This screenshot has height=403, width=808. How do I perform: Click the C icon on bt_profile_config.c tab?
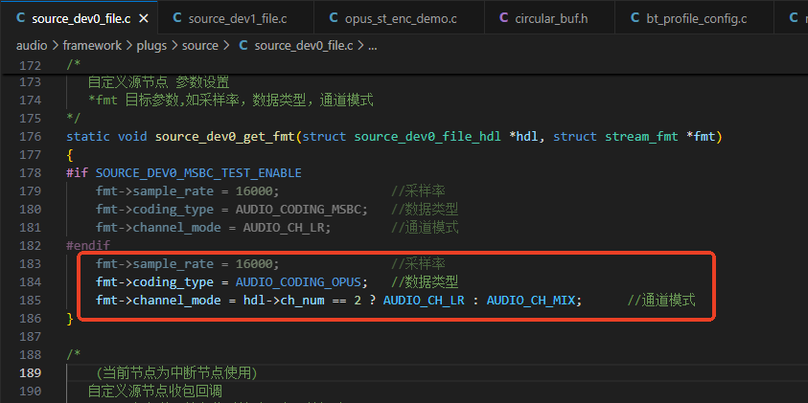635,18
